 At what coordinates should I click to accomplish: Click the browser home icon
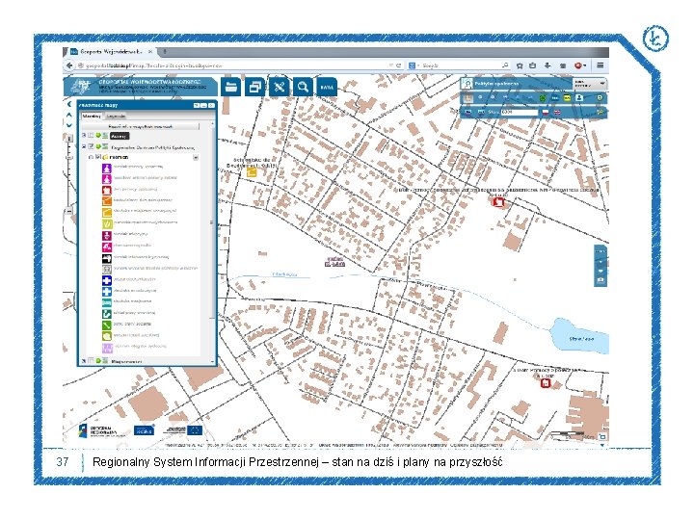563,65
